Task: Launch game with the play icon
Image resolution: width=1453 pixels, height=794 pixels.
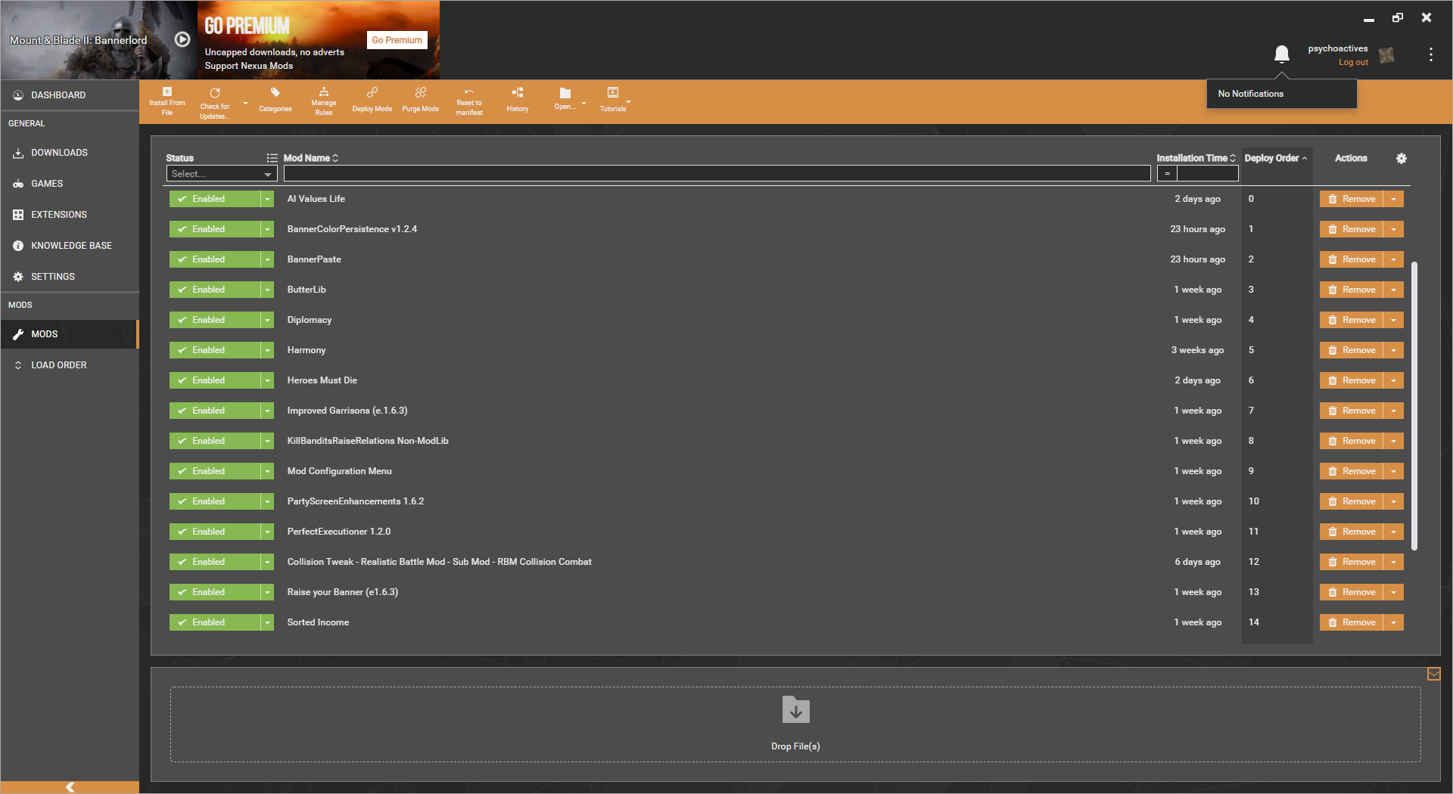Action: [182, 39]
